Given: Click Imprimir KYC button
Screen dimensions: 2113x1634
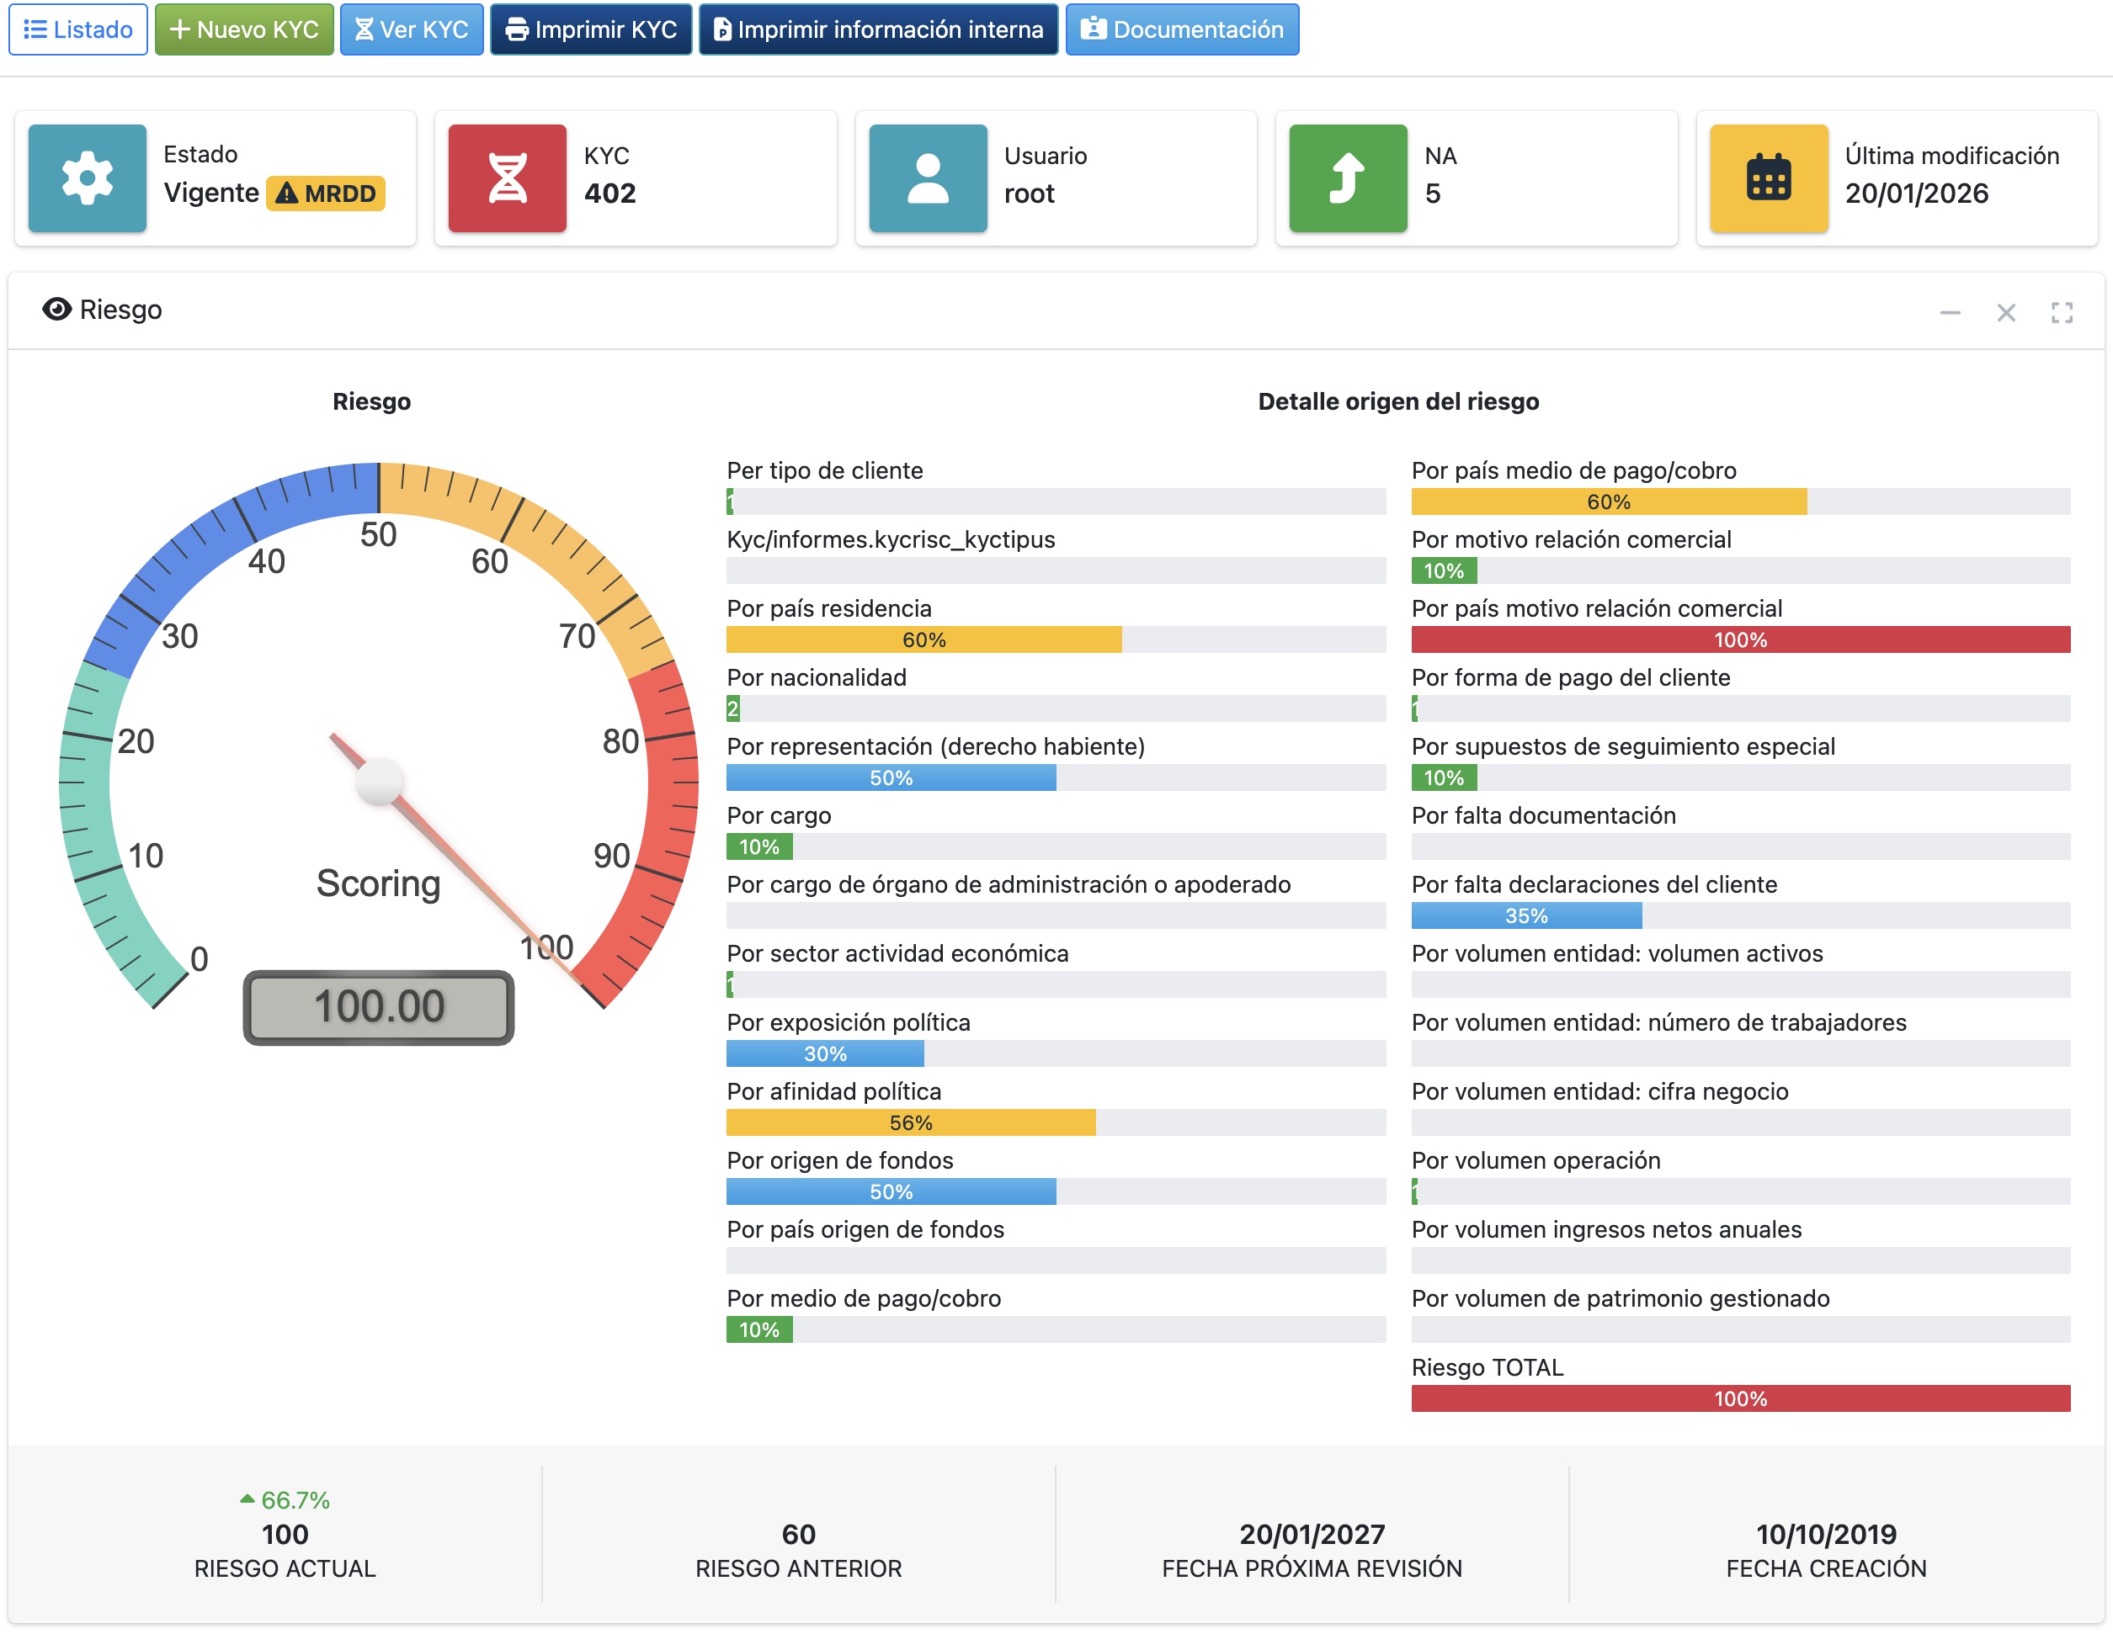Looking at the screenshot, I should click(591, 29).
